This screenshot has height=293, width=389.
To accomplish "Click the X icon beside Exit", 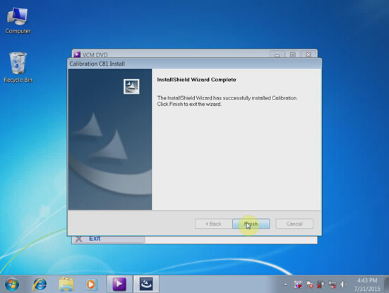I will pos(78,239).
